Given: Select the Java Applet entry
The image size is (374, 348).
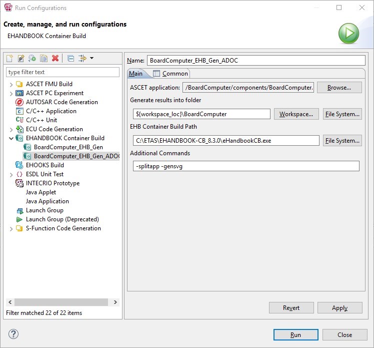Looking at the screenshot, I should [41, 192].
